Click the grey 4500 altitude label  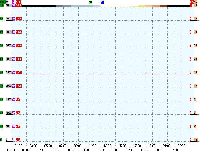click(x=9, y=19)
